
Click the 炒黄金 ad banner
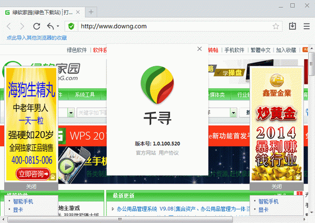[x=277, y=124]
